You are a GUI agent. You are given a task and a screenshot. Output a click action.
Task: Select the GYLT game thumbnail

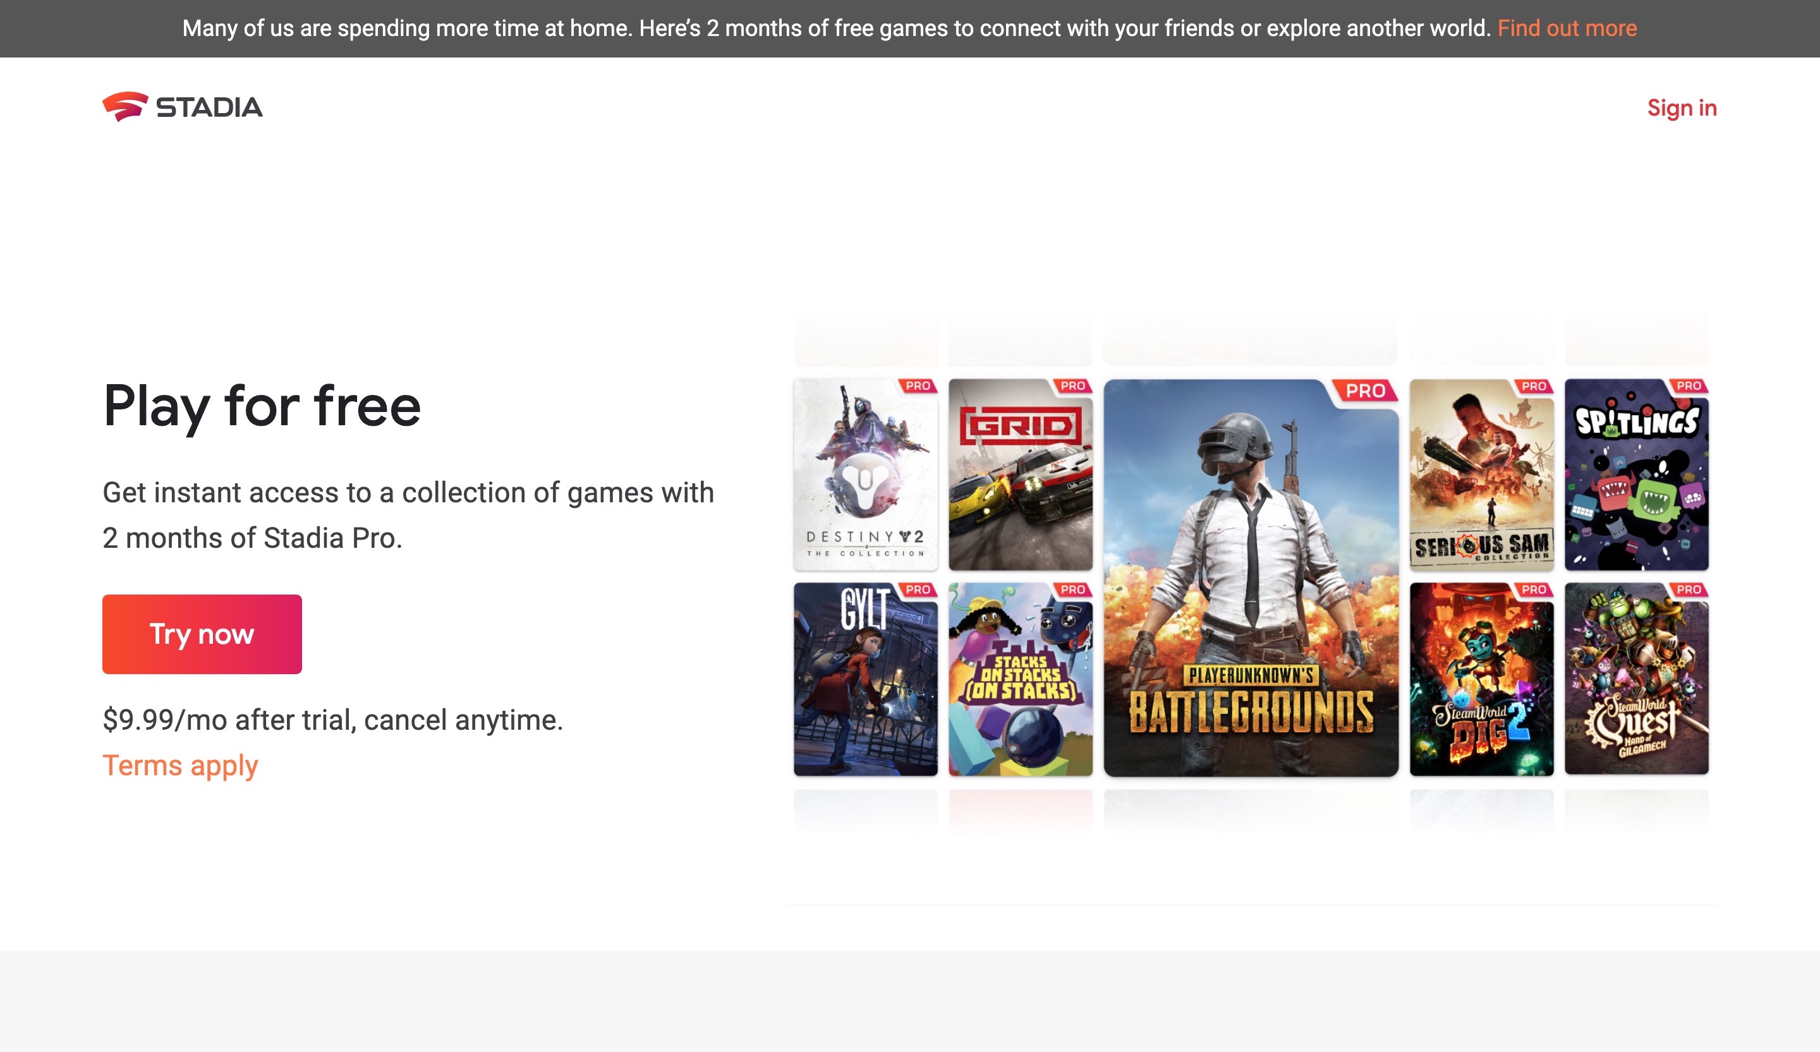(x=864, y=682)
